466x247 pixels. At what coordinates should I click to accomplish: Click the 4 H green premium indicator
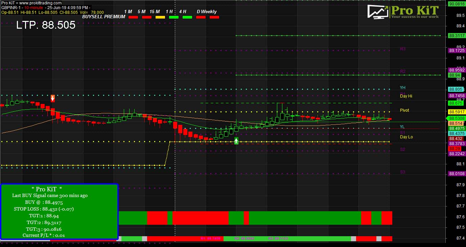[187, 17]
